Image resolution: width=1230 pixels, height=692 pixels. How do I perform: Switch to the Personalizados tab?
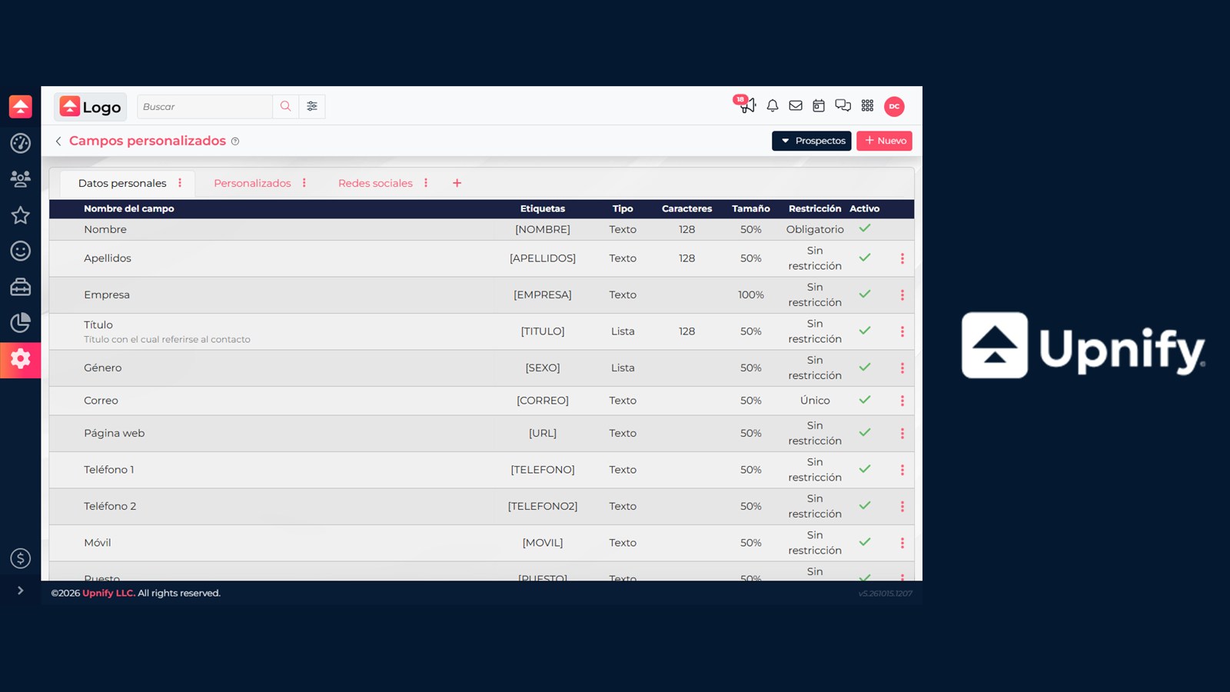252,183
